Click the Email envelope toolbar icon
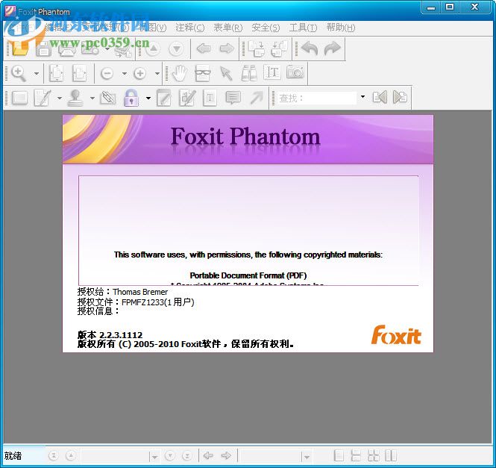Screen dimensions: 496x468 90,49
